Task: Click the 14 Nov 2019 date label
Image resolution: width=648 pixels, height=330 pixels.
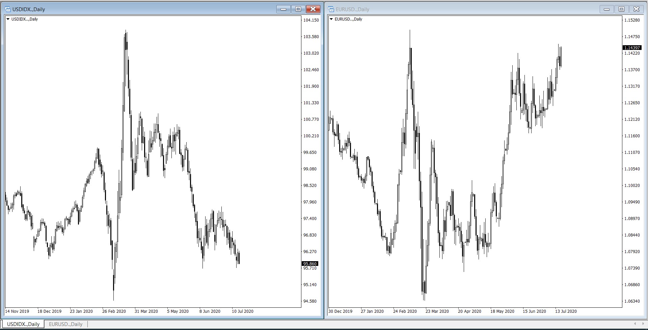Action: click(17, 311)
